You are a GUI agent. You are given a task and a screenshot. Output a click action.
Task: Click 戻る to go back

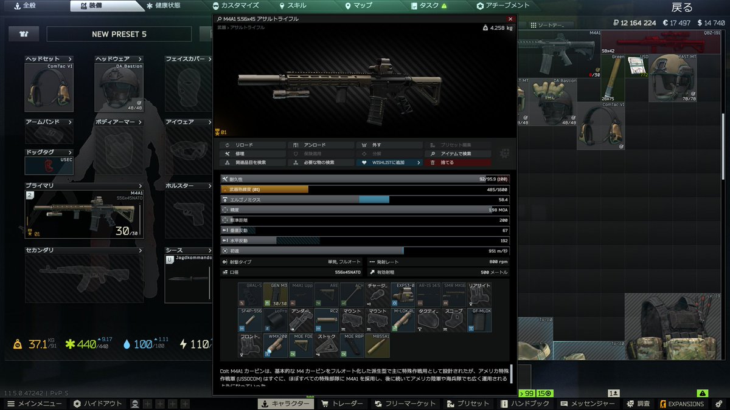(x=681, y=8)
